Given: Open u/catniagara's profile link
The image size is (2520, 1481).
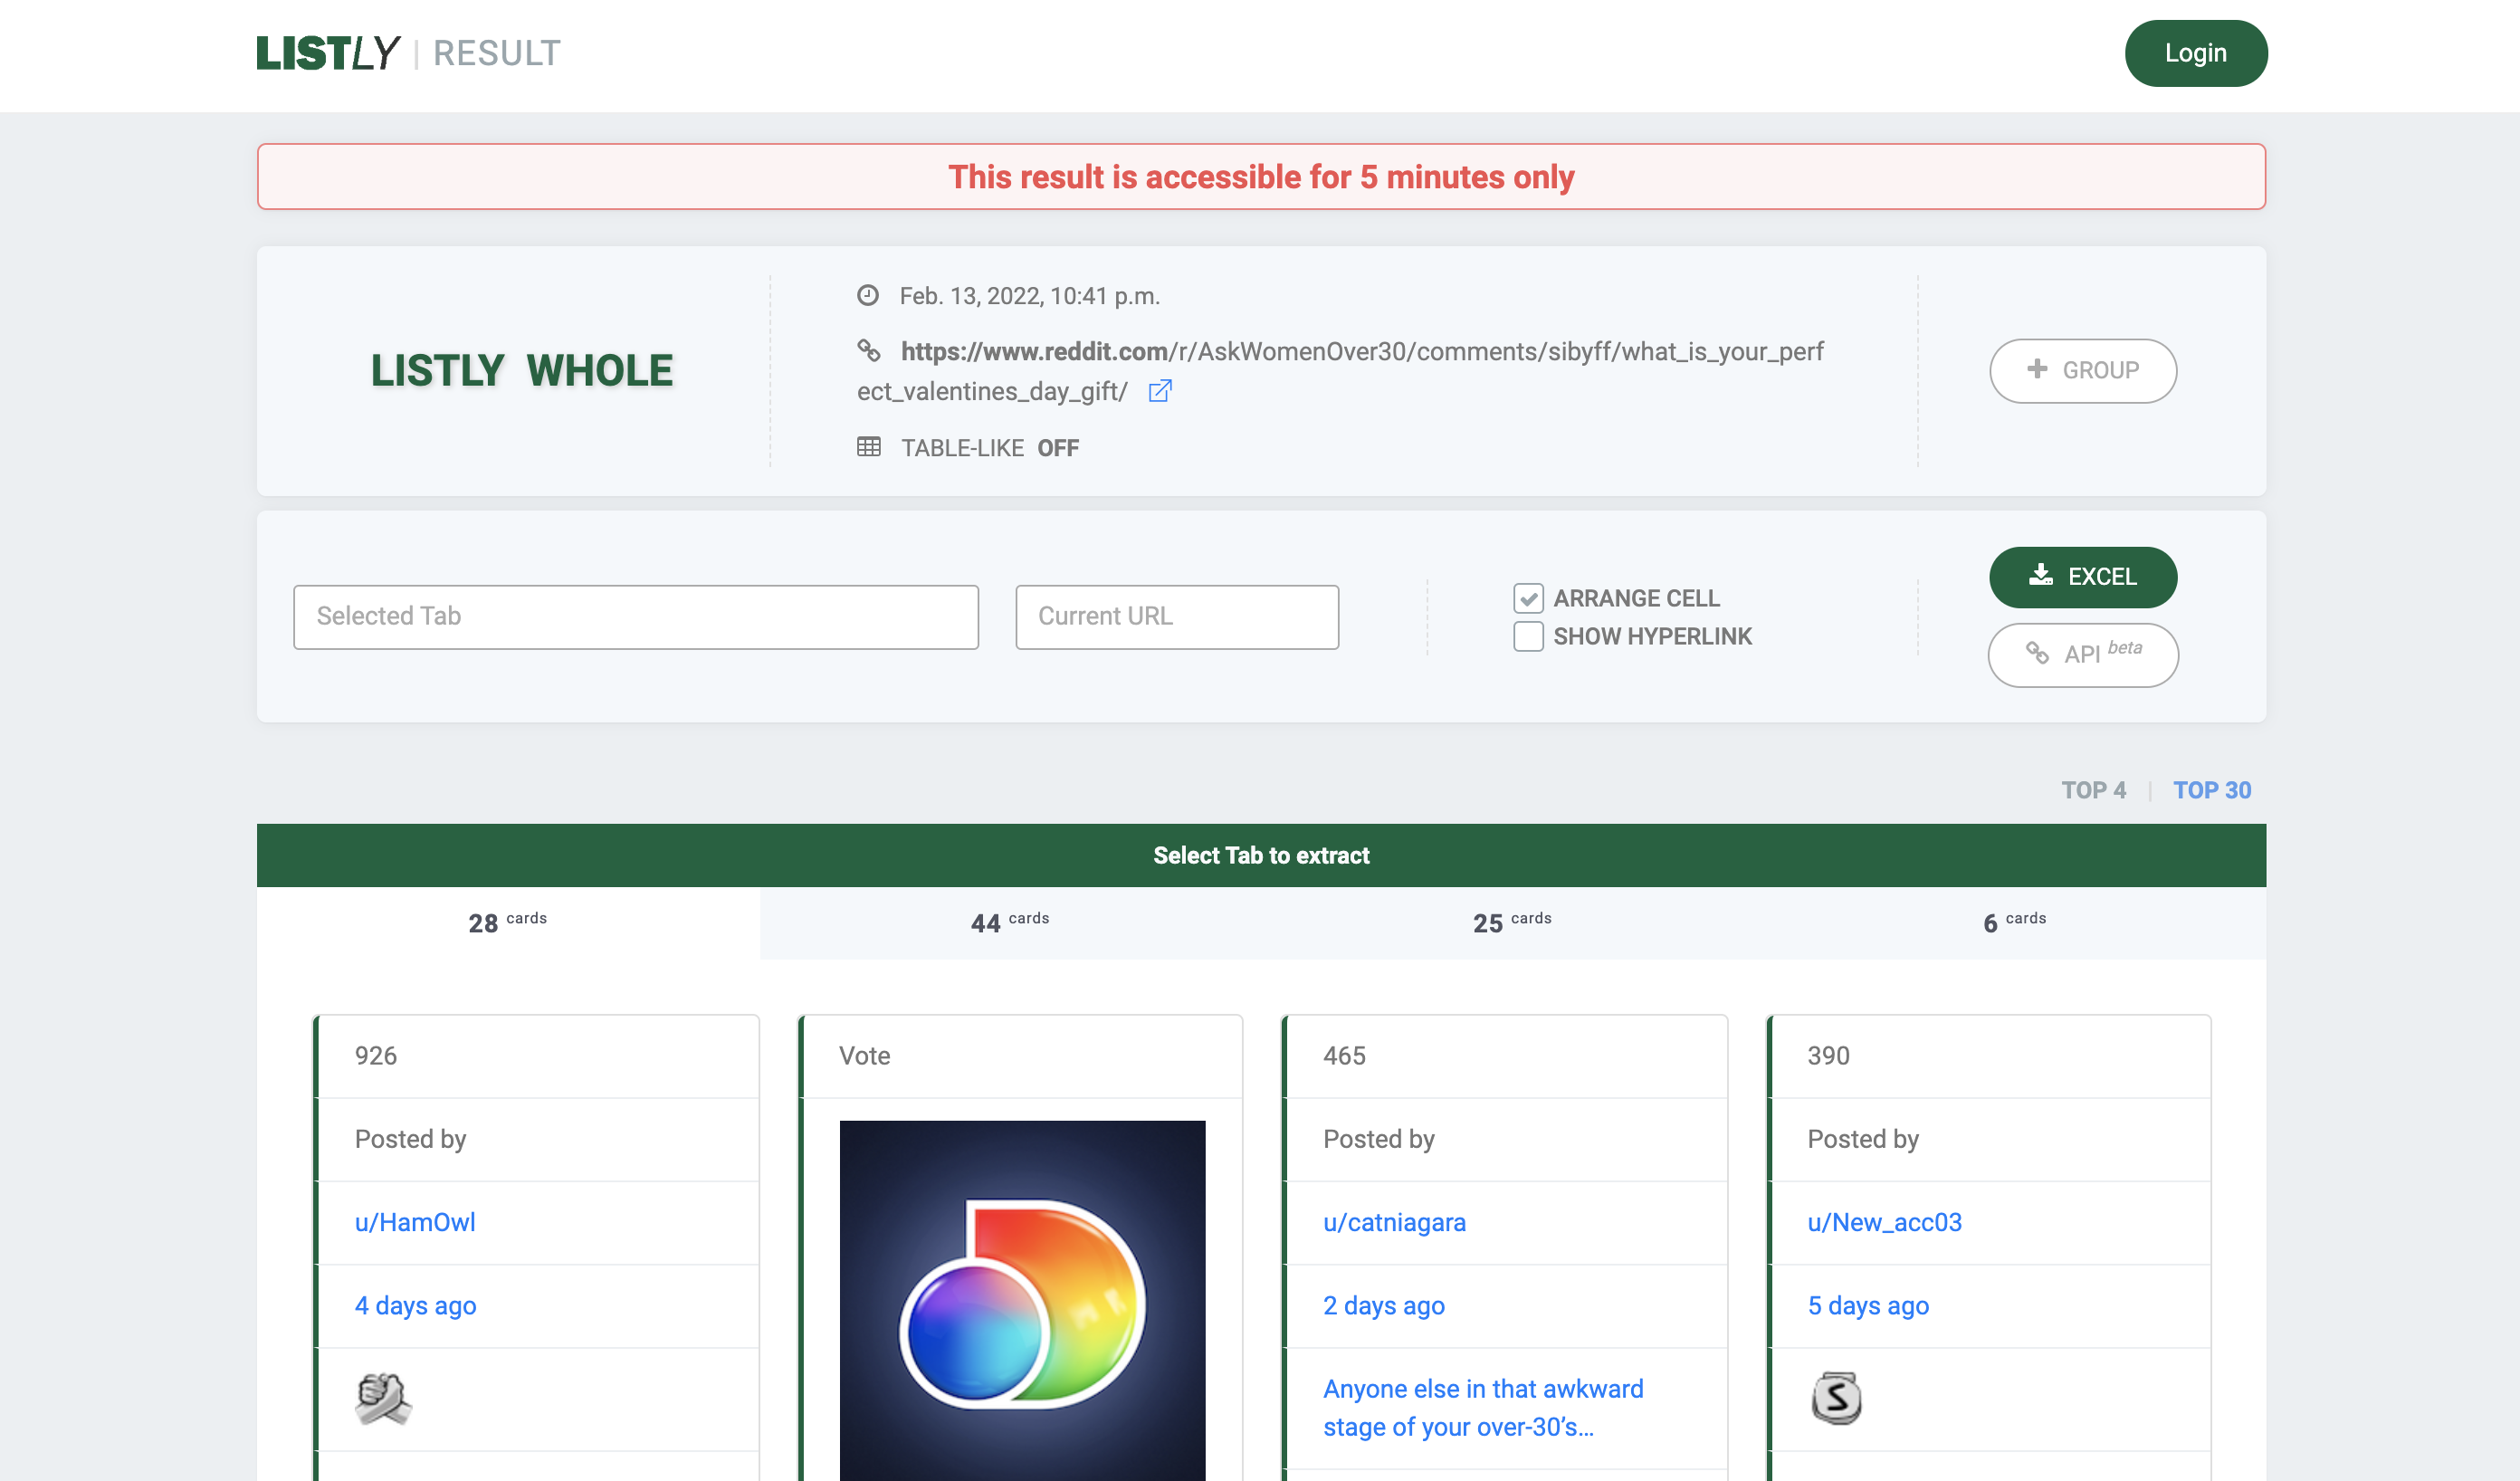Looking at the screenshot, I should click(x=1394, y=1221).
